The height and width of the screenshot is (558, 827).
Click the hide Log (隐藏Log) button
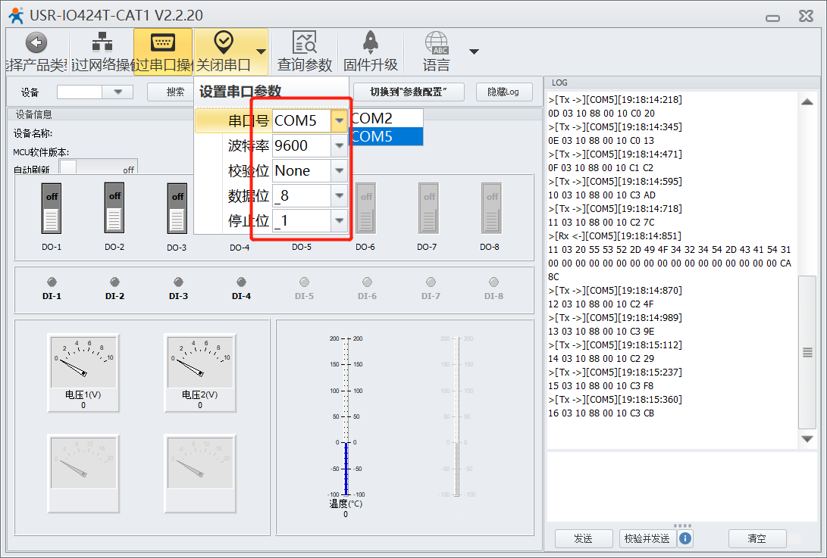503,92
